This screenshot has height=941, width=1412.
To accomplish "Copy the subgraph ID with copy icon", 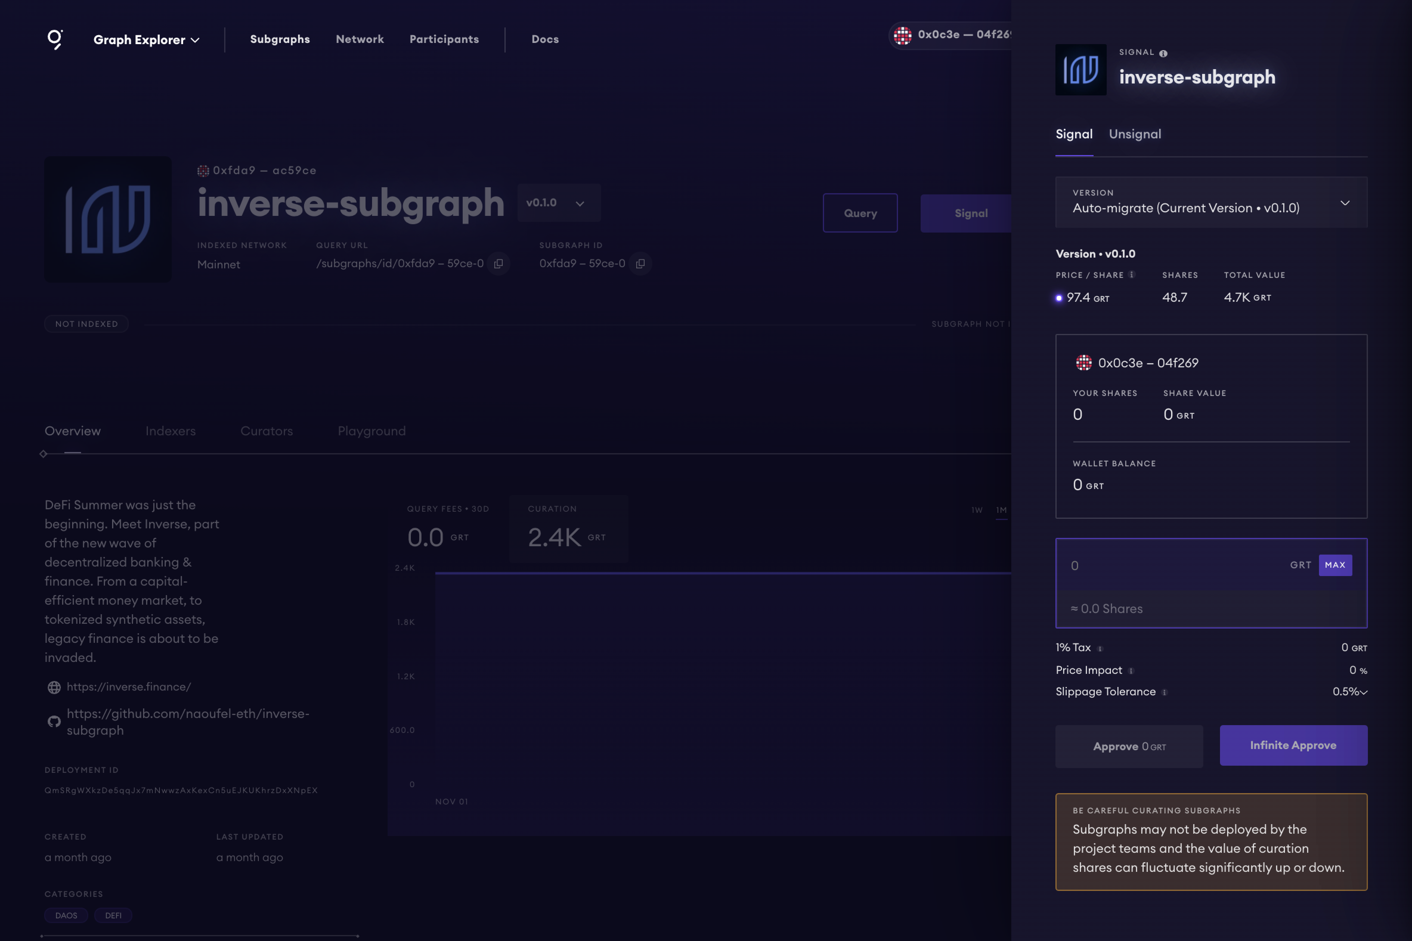I will (640, 264).
